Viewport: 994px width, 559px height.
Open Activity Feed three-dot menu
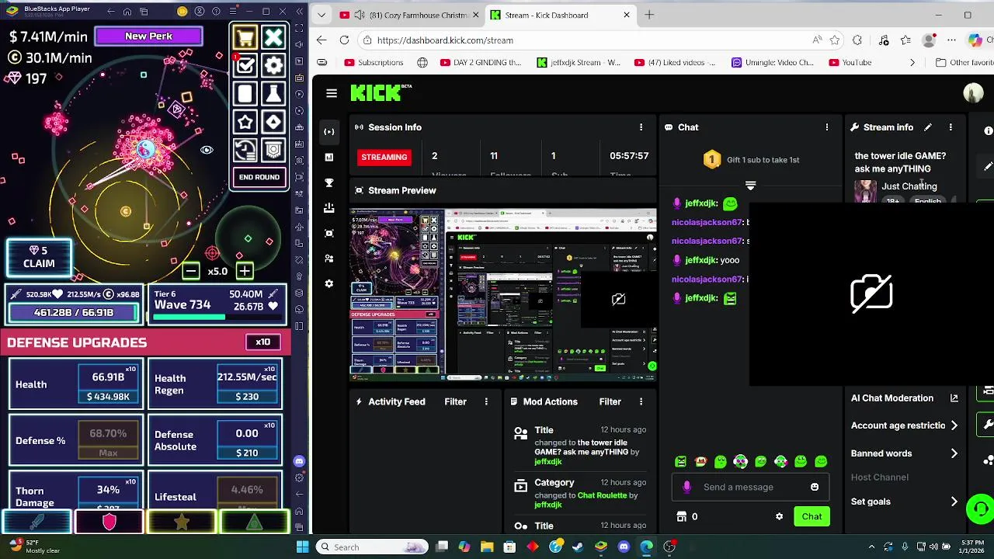tap(486, 401)
